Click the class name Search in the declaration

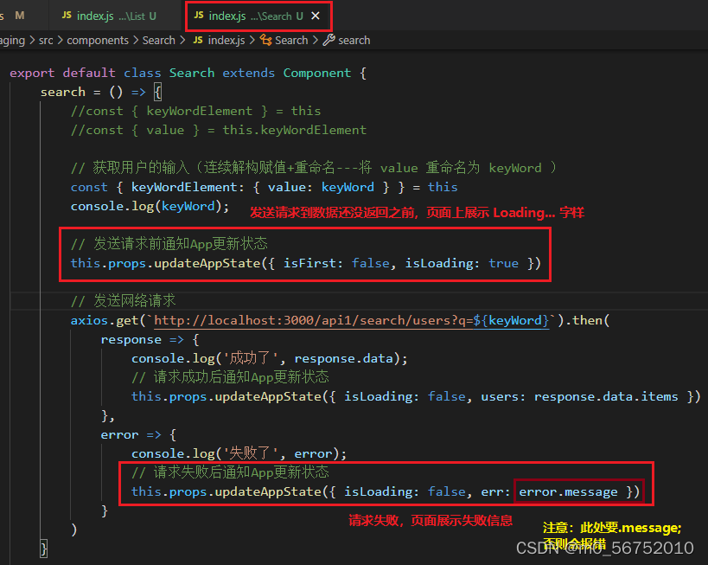coord(192,73)
